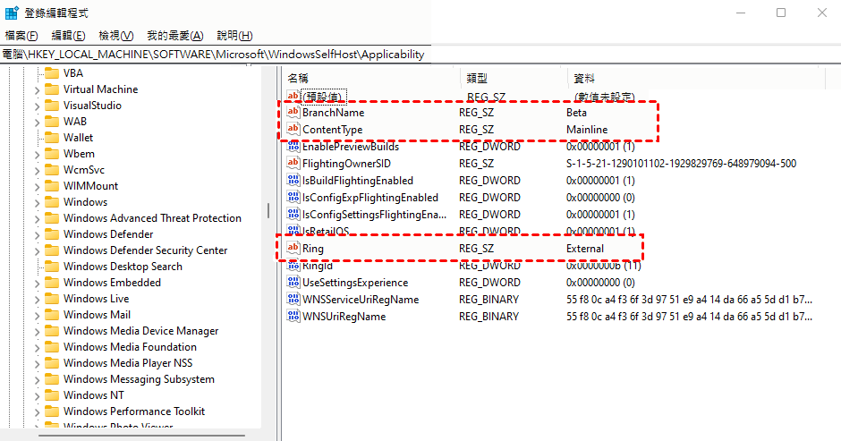Click the folder icon of WAB key
This screenshot has height=441, width=841.
52,122
